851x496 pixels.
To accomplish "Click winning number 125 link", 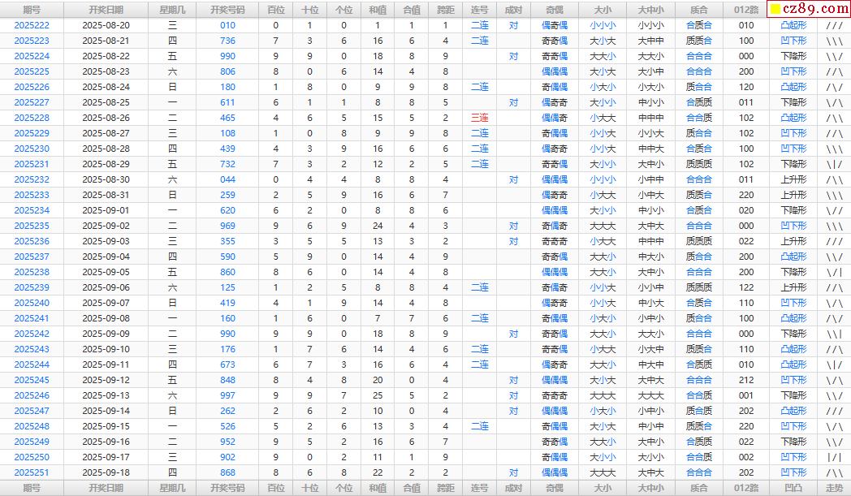I will pyautogui.click(x=227, y=287).
